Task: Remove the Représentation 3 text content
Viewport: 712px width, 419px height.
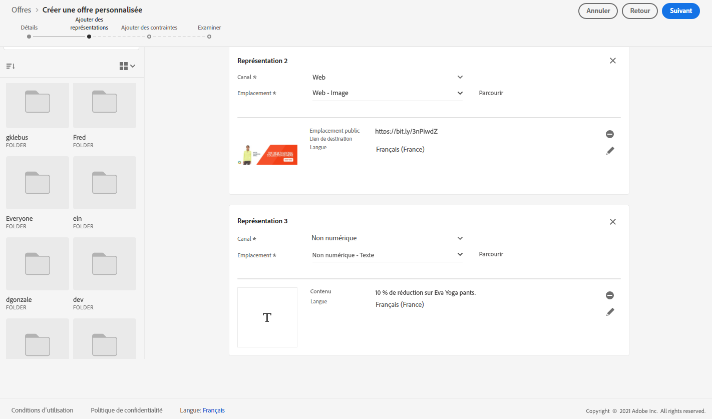Action: (x=609, y=295)
